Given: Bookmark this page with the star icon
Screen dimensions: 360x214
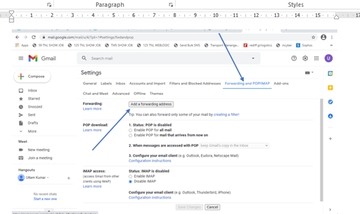Looking at the screenshot, I should [313, 38].
